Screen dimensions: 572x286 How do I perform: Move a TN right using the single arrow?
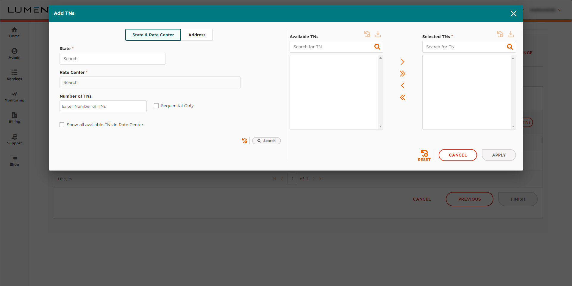click(x=402, y=61)
